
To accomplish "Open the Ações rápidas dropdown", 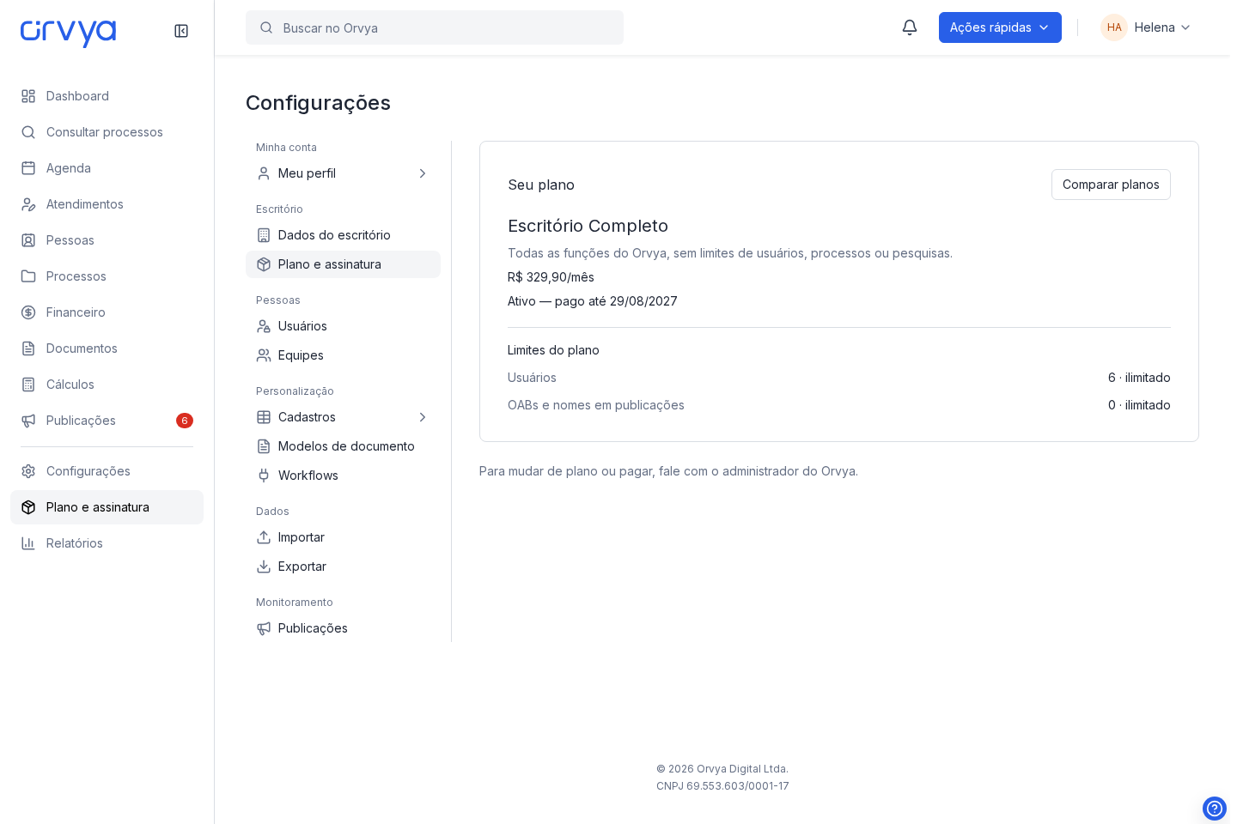I will click(1000, 27).
